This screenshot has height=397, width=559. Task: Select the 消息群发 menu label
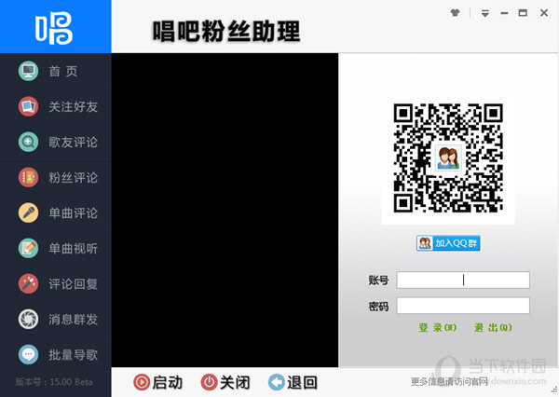point(73,320)
